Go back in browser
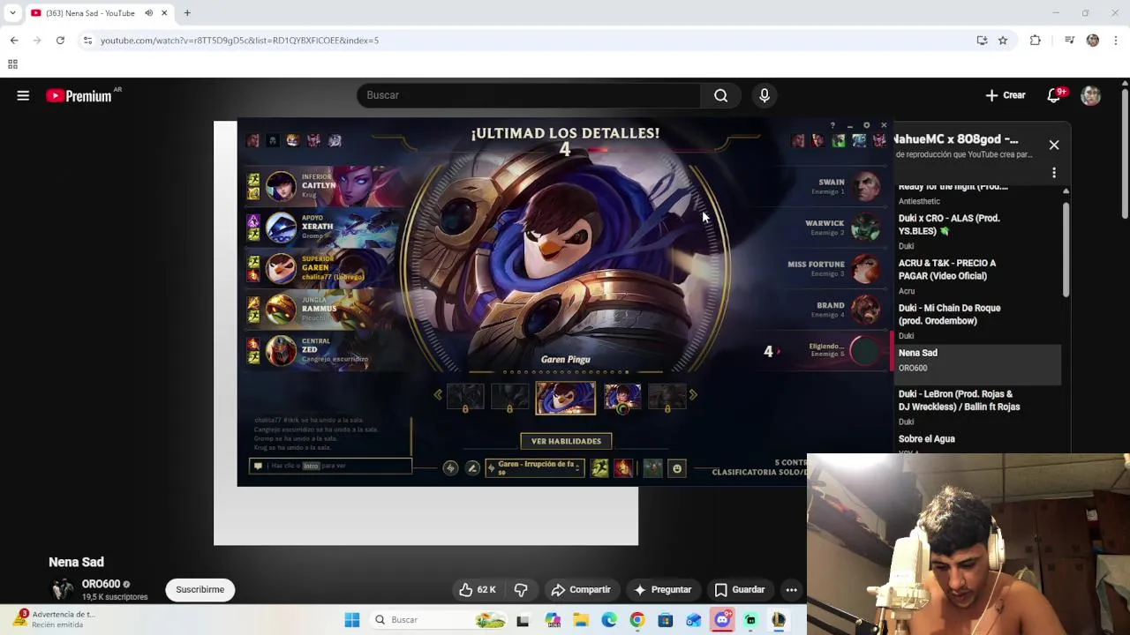The image size is (1130, 635). (x=14, y=41)
